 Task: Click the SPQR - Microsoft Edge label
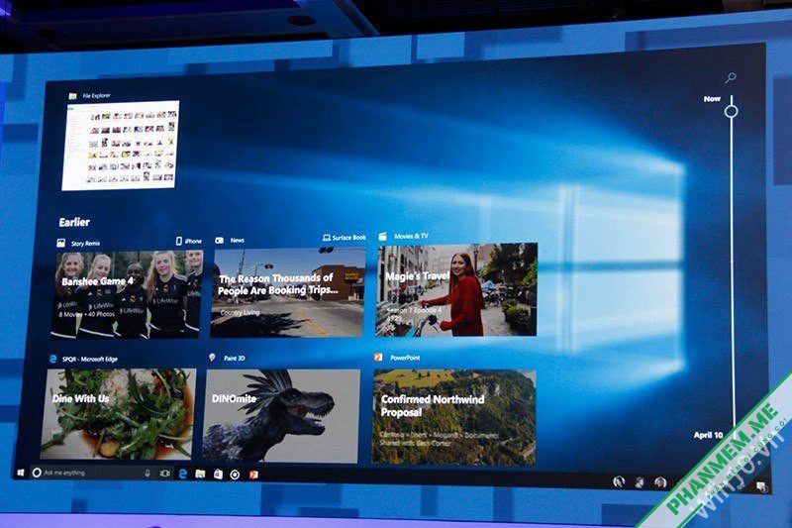click(89, 360)
